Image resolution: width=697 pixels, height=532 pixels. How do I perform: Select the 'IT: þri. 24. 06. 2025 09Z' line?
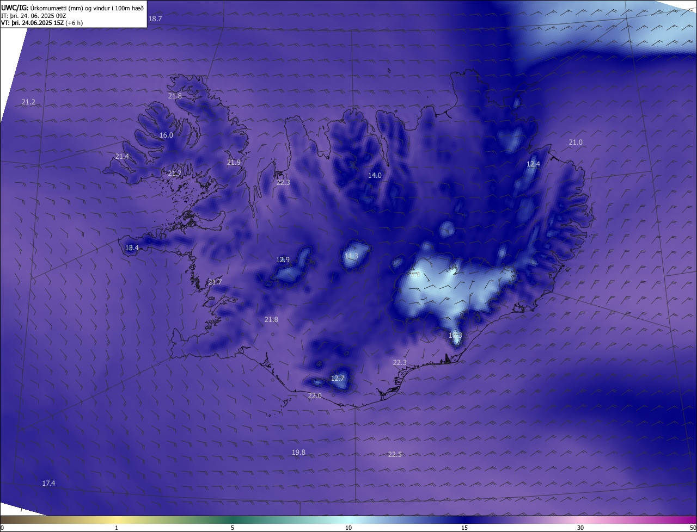[x=34, y=16]
